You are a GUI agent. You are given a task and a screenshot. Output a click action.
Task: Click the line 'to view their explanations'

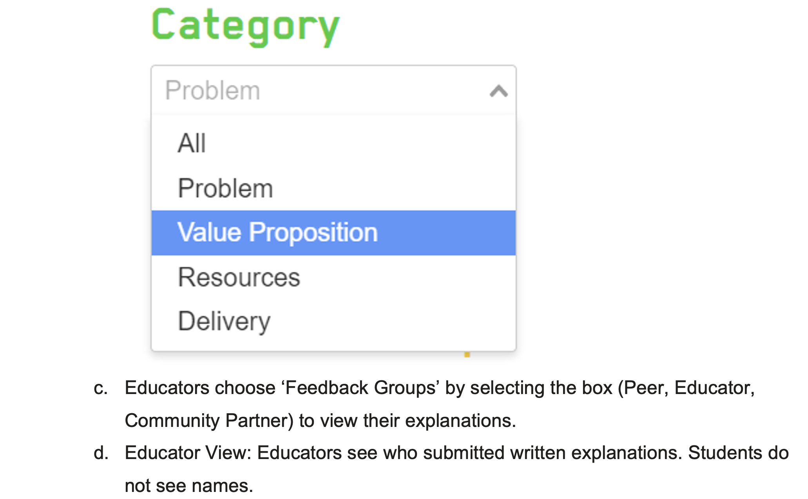408,421
